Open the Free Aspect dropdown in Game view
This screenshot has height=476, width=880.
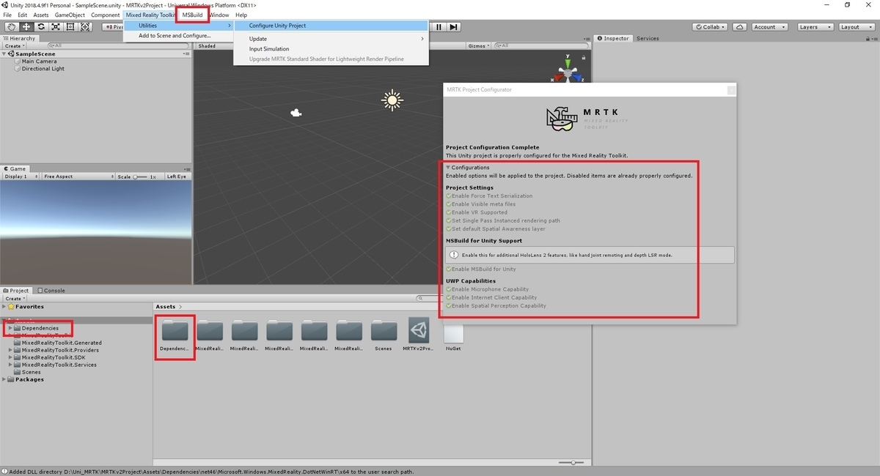78,176
